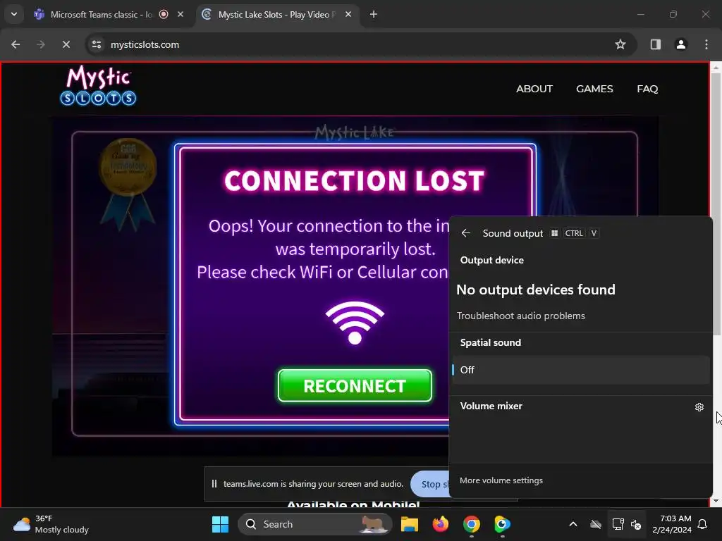Open the browser side panel

click(x=655, y=44)
